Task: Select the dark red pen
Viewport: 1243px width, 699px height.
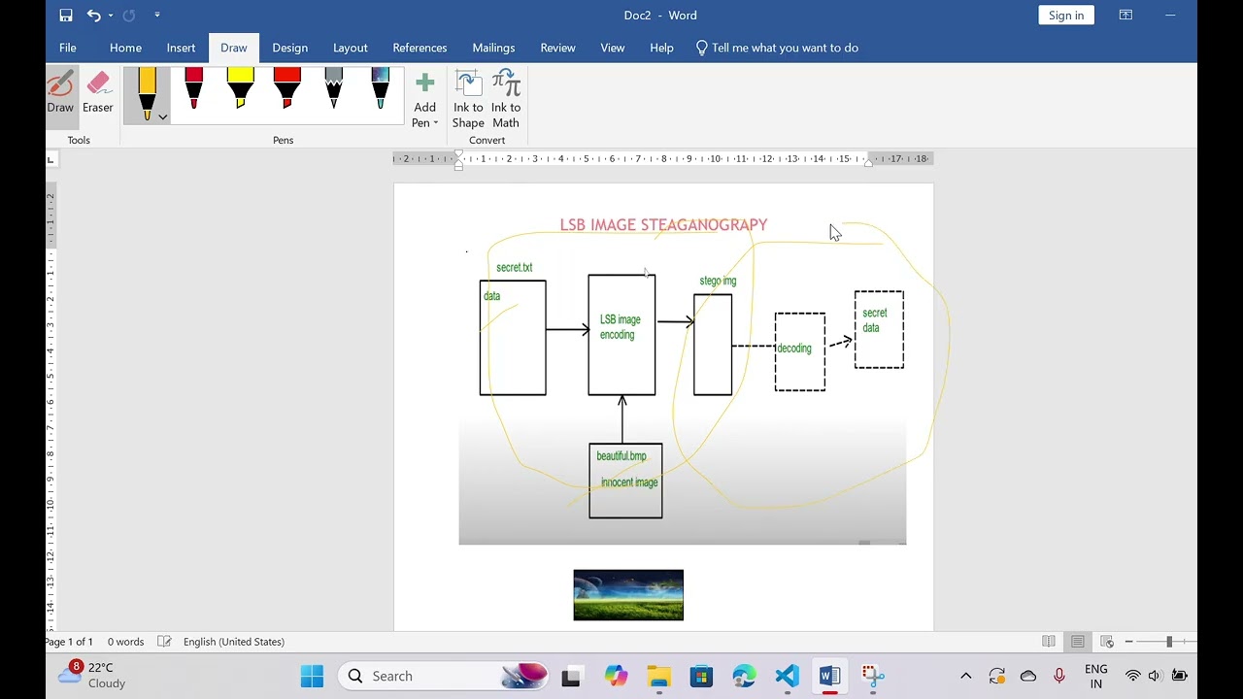Action: 193,89
